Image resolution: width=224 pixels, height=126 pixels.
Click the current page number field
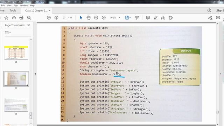64,18
